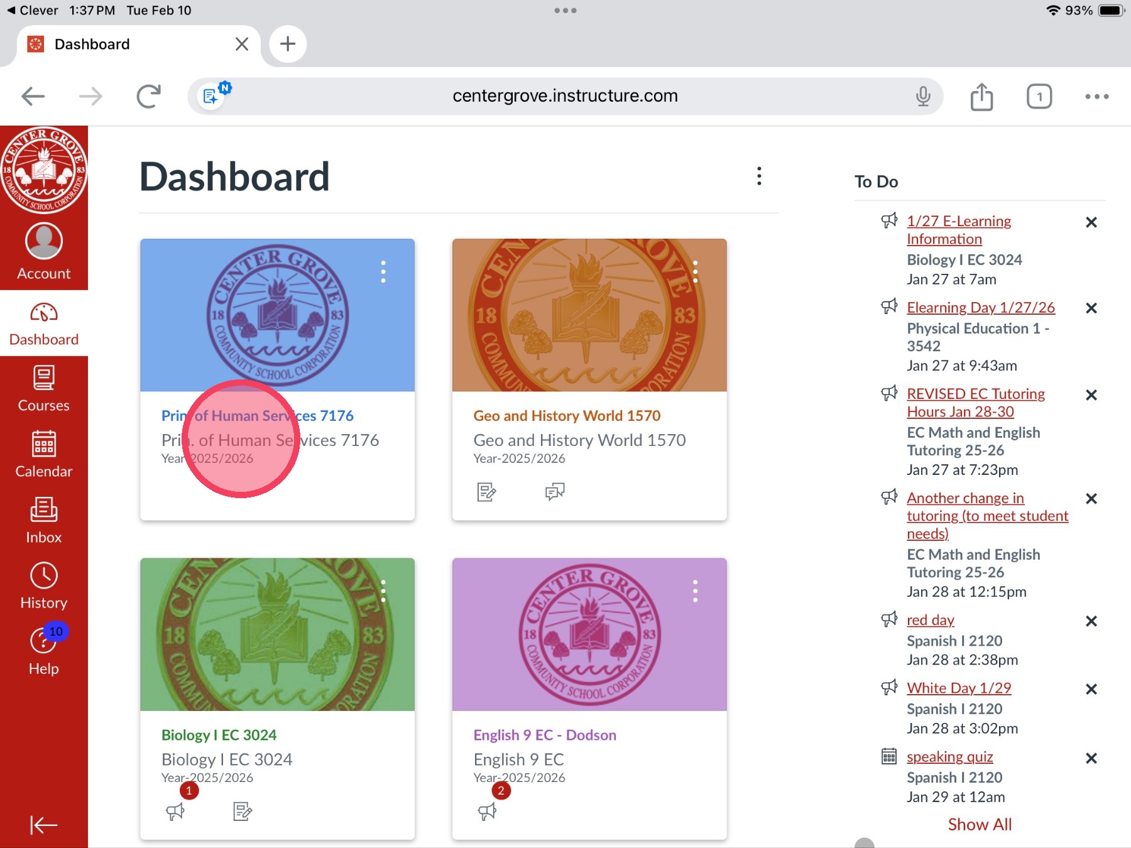Return to Clever app via back link
The width and height of the screenshot is (1131, 848).
[33, 11]
